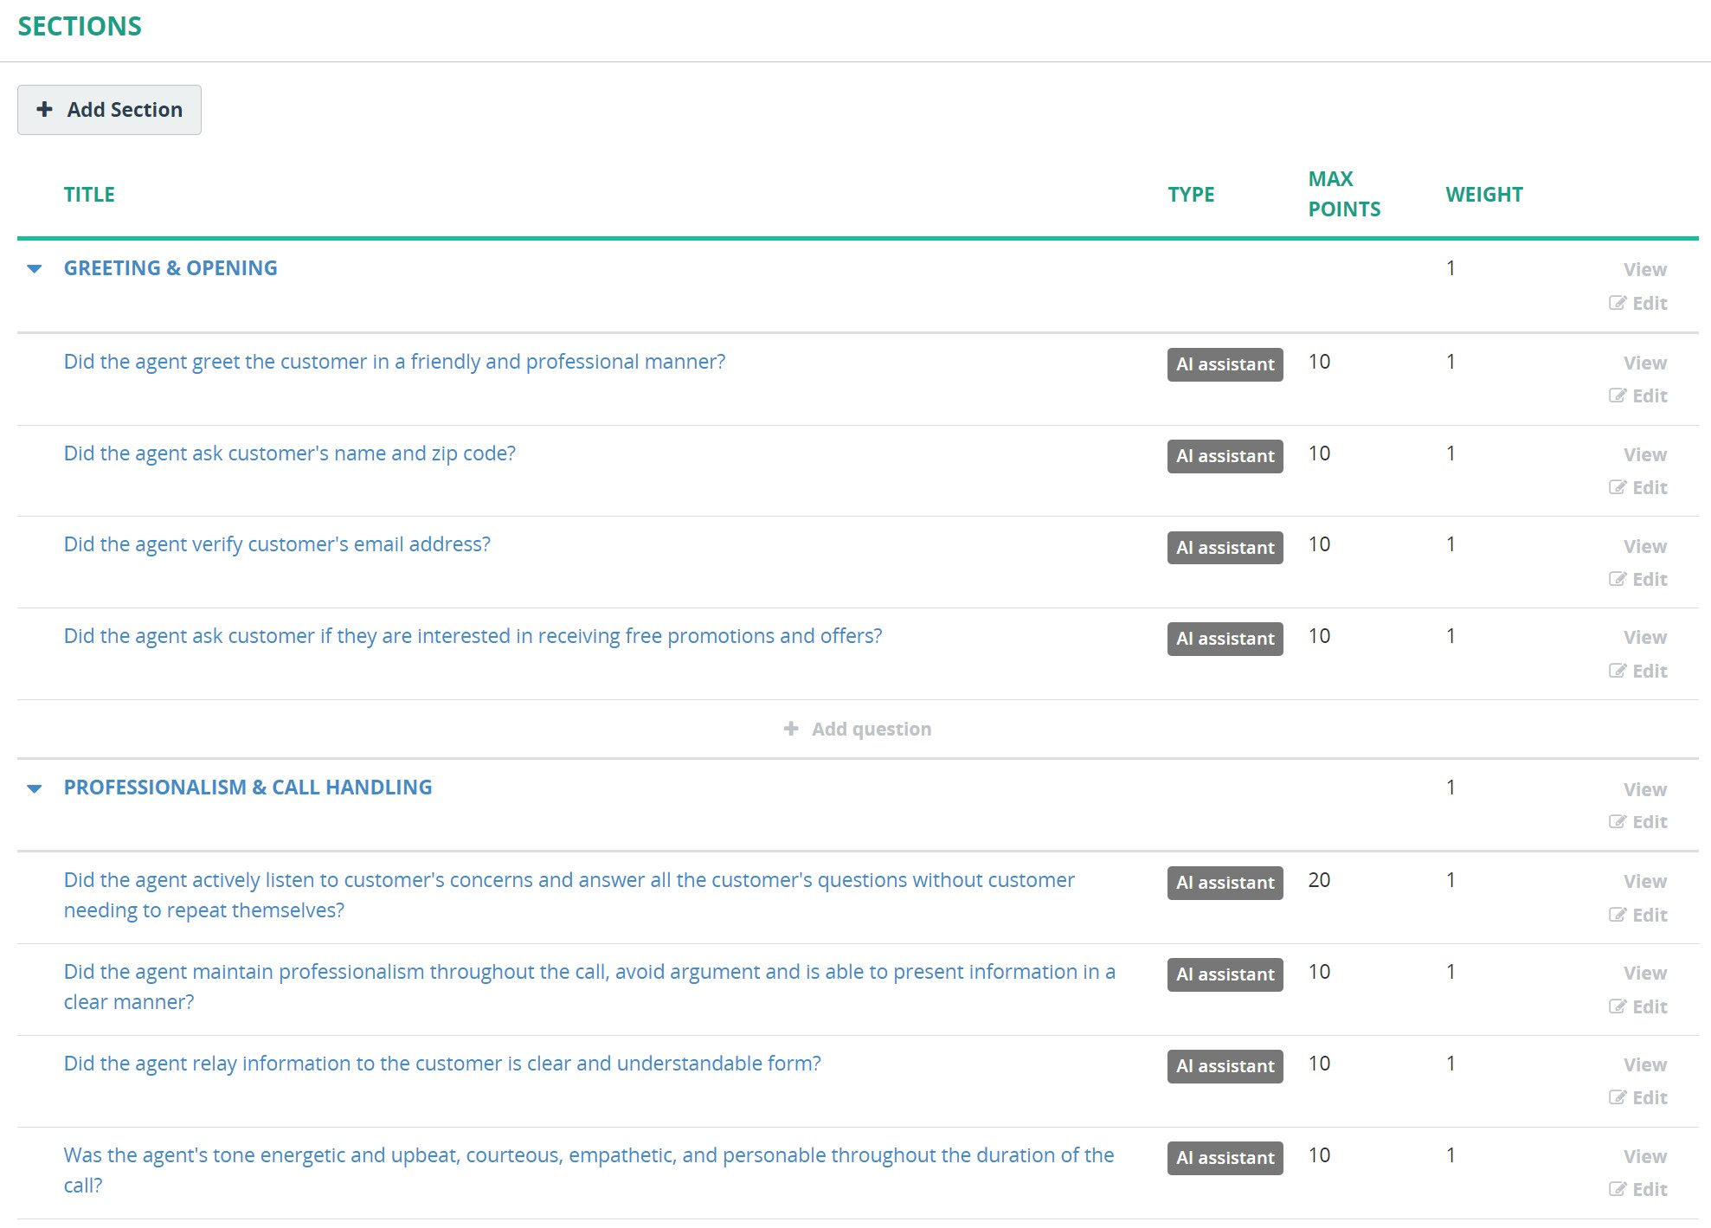
Task: Click AI assistant icon for tone and energy question
Action: (x=1225, y=1158)
